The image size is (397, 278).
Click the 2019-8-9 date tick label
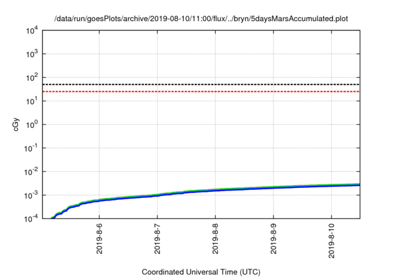click(274, 238)
